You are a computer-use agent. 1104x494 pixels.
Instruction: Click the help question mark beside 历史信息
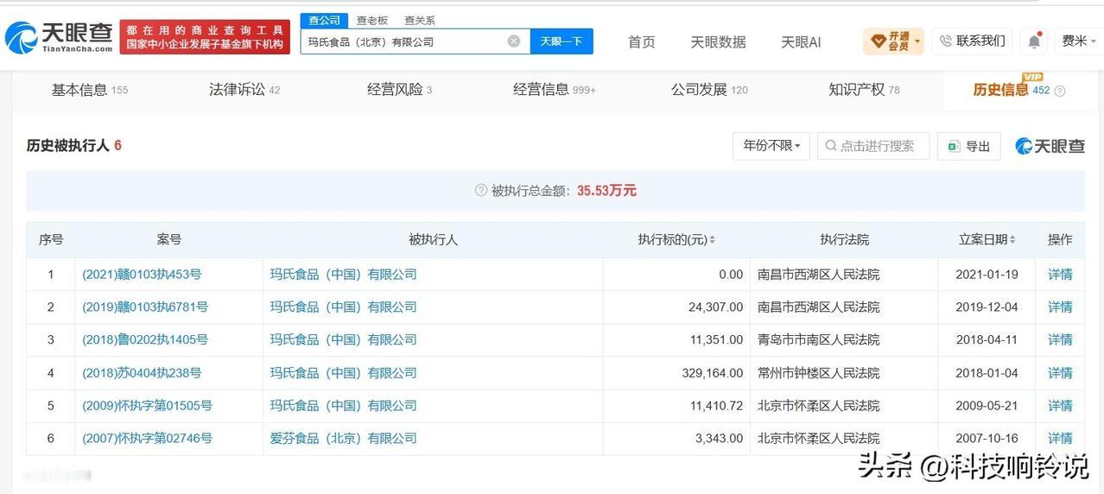(x=1060, y=91)
